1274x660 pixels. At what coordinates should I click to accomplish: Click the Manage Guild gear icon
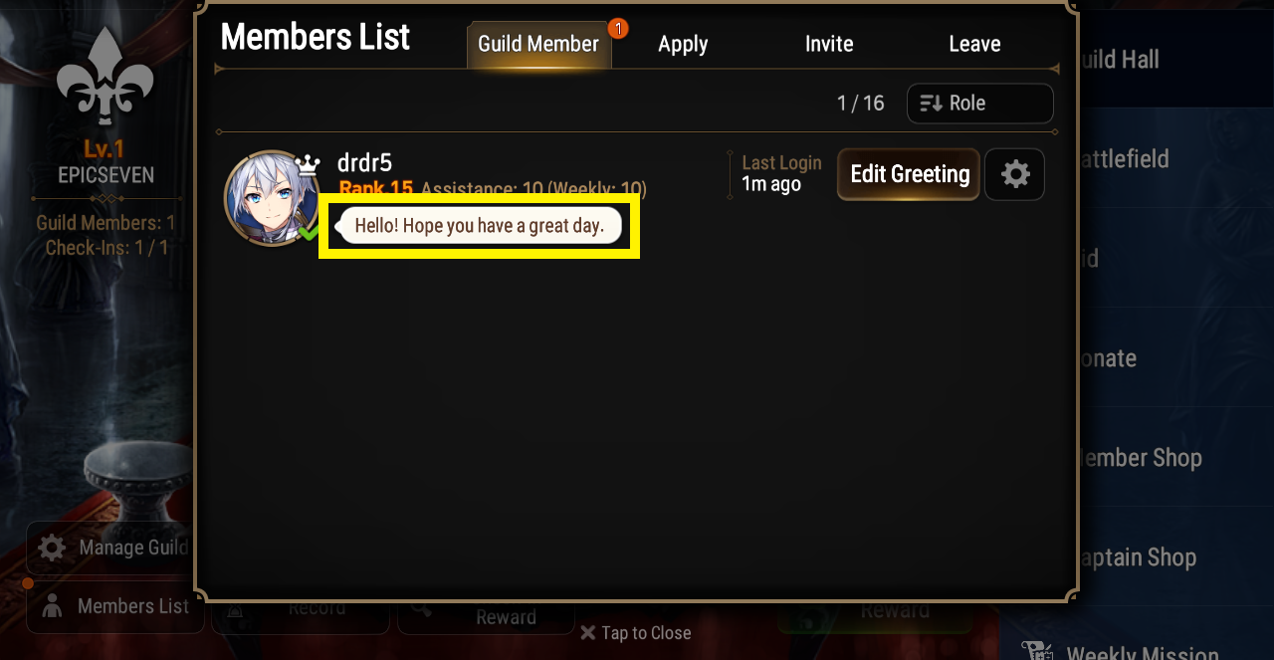pos(52,548)
